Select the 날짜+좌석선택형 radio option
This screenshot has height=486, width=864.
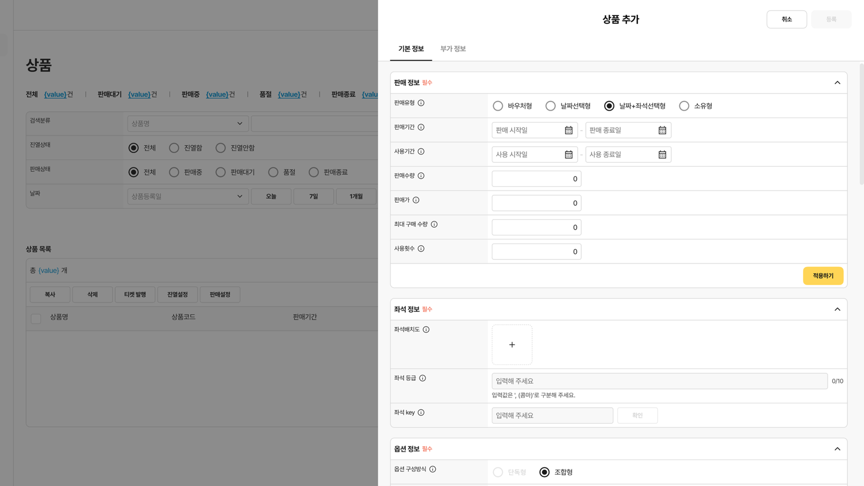click(609, 106)
